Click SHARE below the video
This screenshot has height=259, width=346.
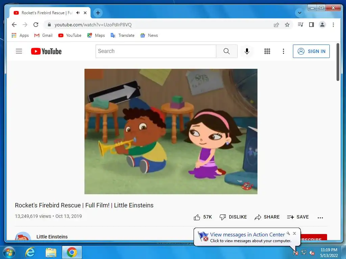(267, 217)
